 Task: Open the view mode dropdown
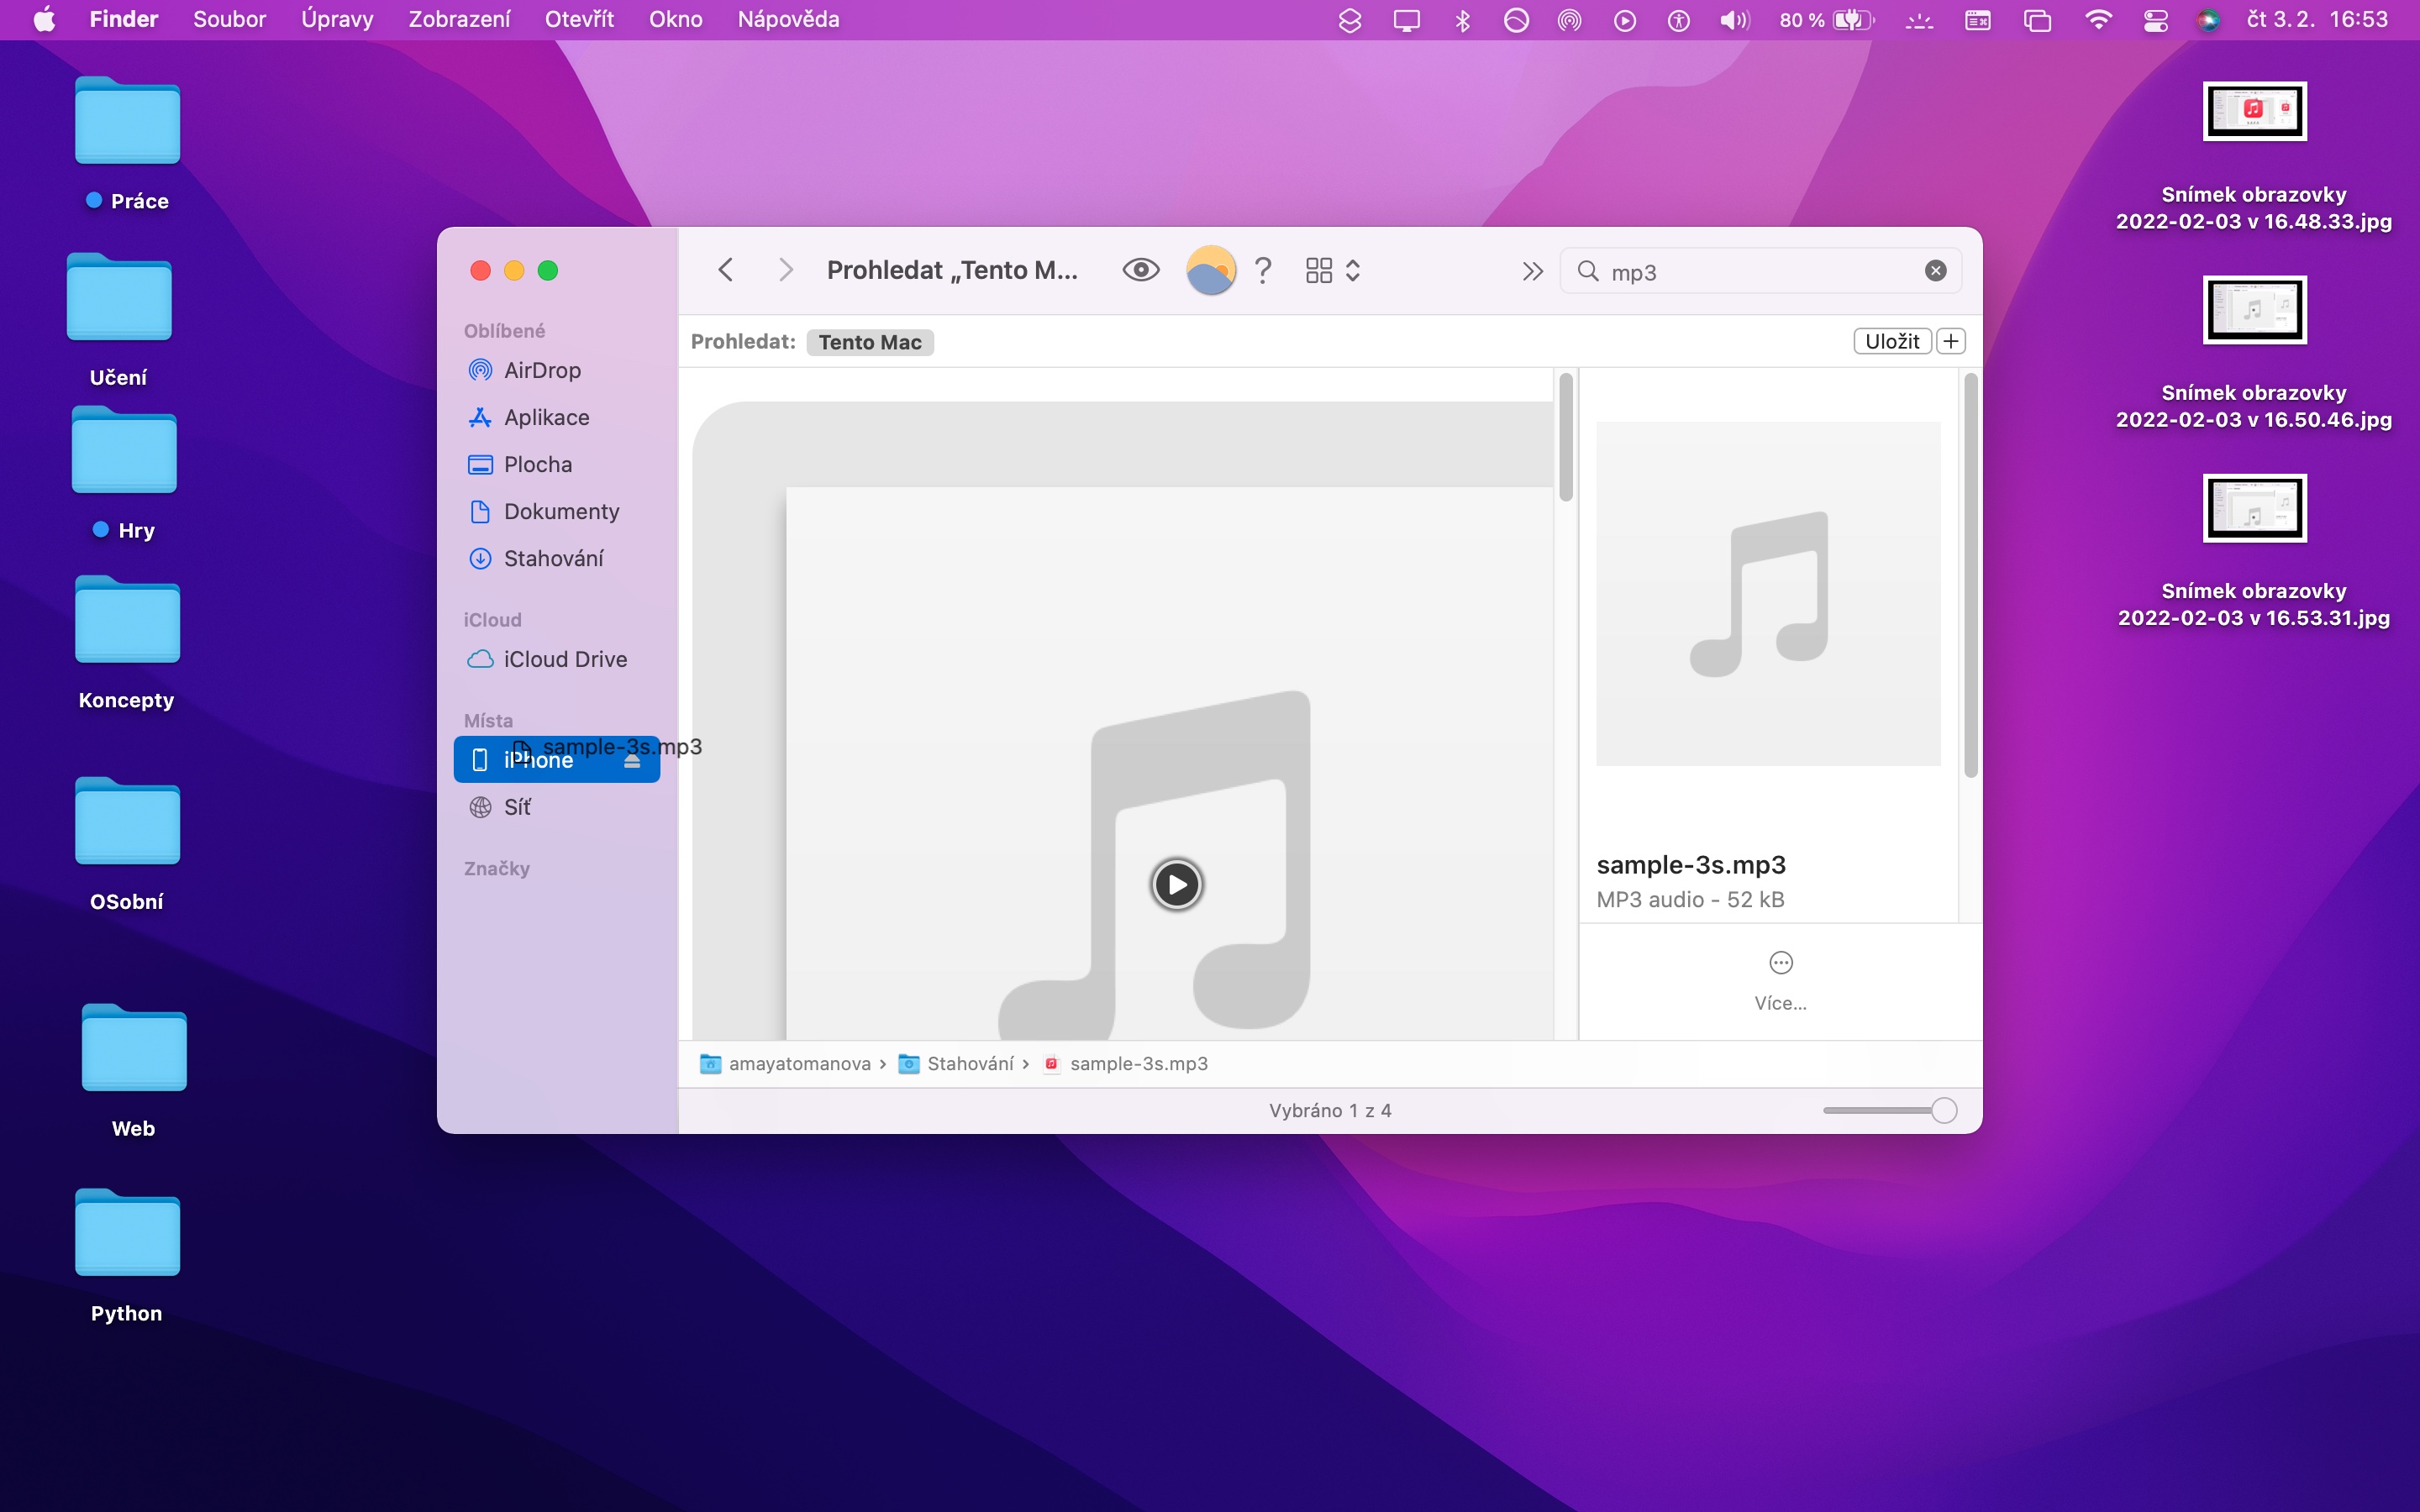[x=1332, y=270]
